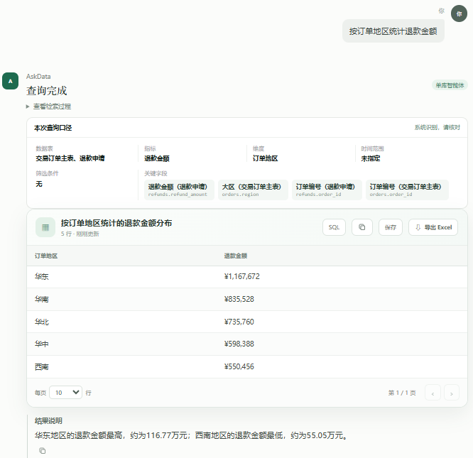Click the table icon beside result title
Screen dimensions: 473x458
point(45,227)
